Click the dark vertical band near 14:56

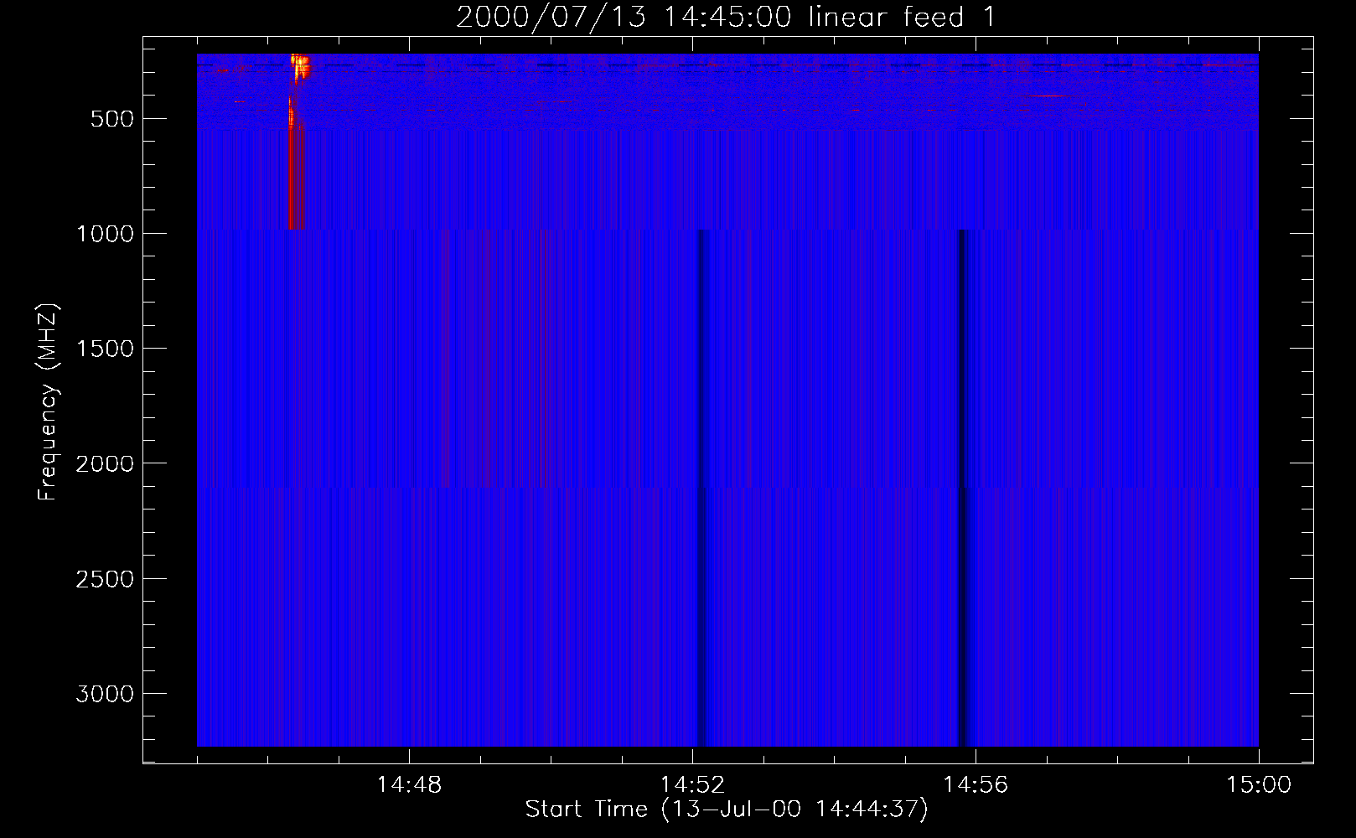(x=963, y=488)
